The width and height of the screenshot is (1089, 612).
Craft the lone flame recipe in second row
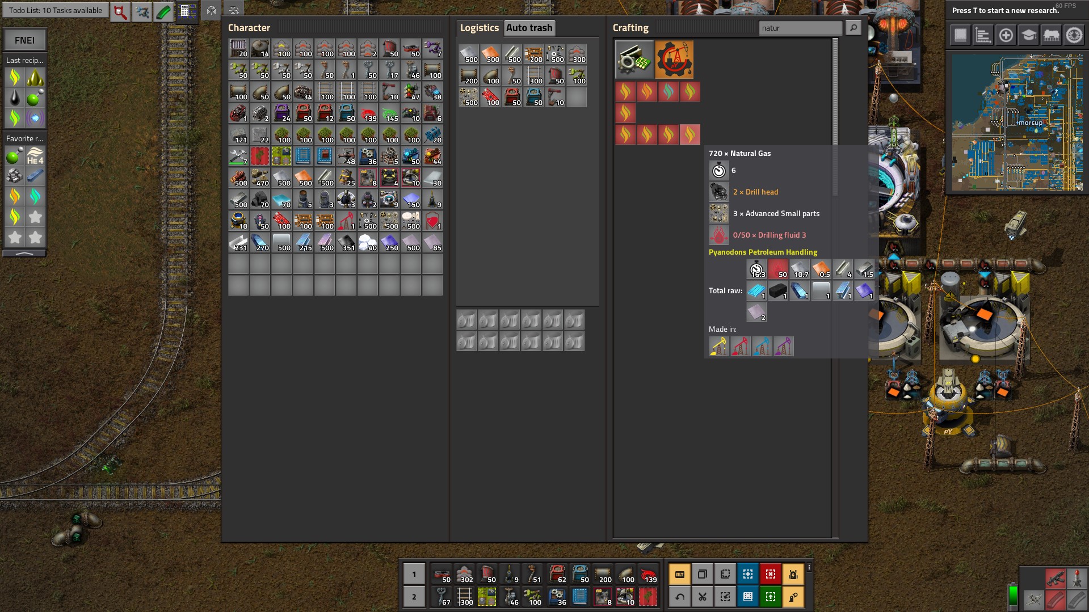(625, 113)
